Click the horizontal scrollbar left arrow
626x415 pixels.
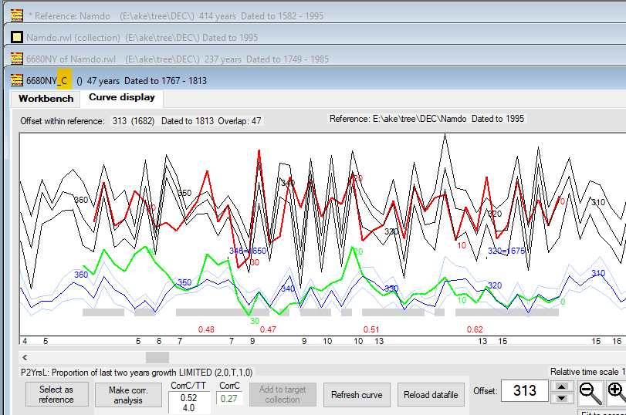(25, 357)
